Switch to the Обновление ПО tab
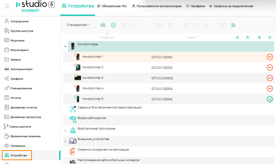 pos(112,6)
